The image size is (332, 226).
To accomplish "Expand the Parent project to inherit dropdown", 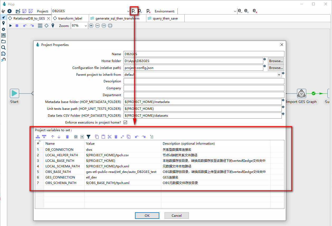I will [279, 75].
